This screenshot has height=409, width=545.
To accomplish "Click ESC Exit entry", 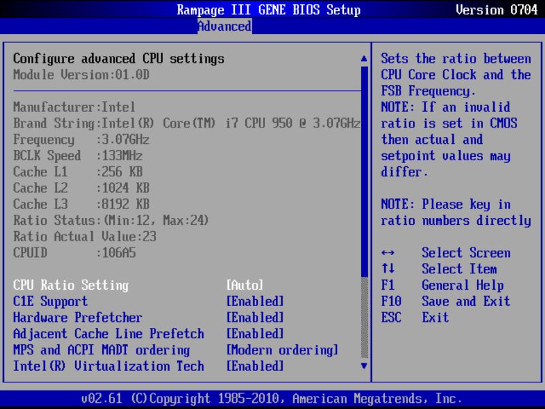I will pos(415,317).
